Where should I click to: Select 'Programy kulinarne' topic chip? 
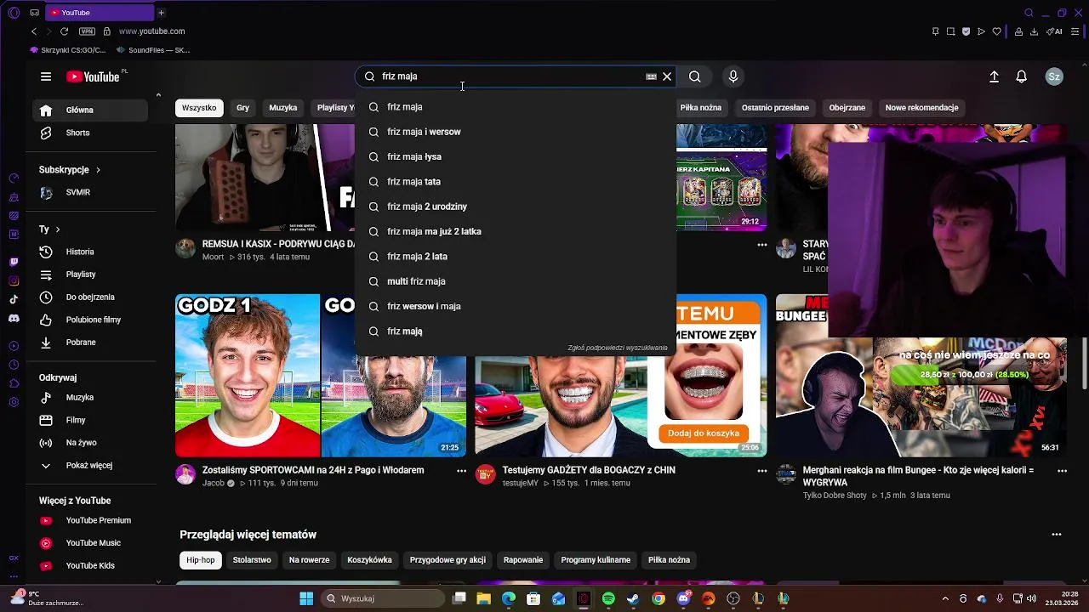(x=596, y=560)
